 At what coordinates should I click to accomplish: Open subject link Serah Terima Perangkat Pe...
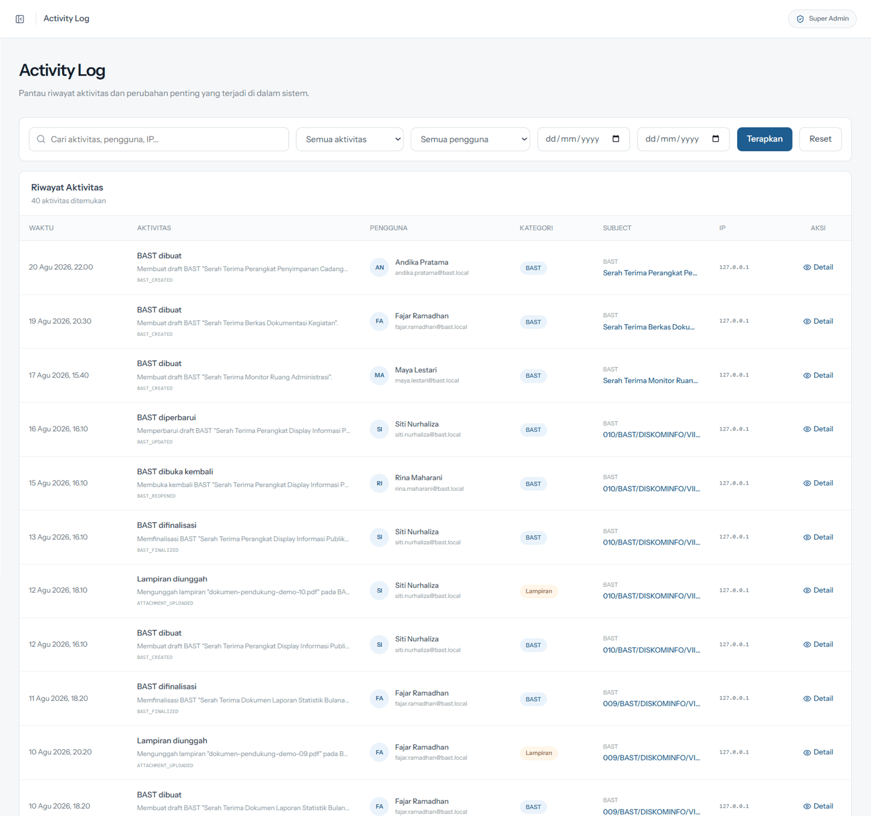point(650,273)
